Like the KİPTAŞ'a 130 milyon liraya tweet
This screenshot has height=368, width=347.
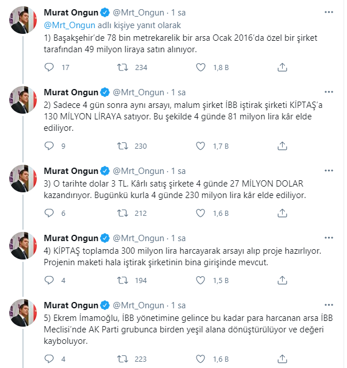(x=201, y=146)
